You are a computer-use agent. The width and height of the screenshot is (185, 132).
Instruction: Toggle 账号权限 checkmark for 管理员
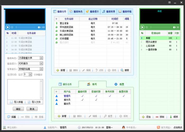[109, 96]
